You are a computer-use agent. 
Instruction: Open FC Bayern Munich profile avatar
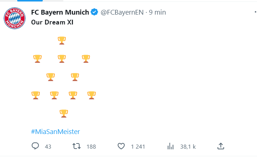point(15,18)
